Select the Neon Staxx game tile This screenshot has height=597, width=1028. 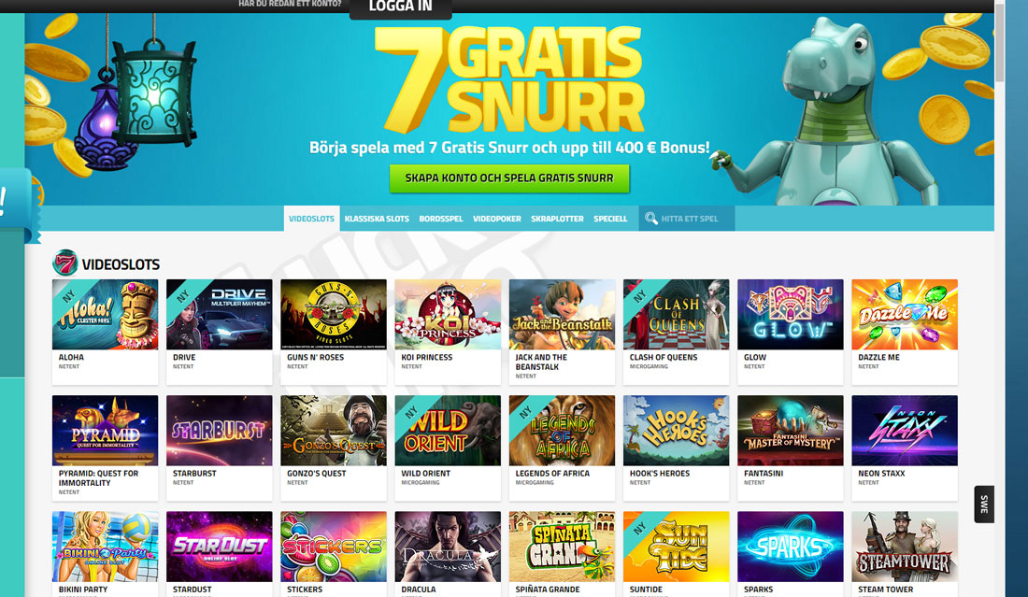click(904, 431)
